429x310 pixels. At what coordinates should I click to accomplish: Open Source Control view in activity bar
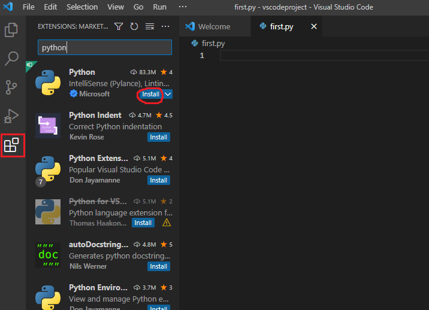(11, 87)
